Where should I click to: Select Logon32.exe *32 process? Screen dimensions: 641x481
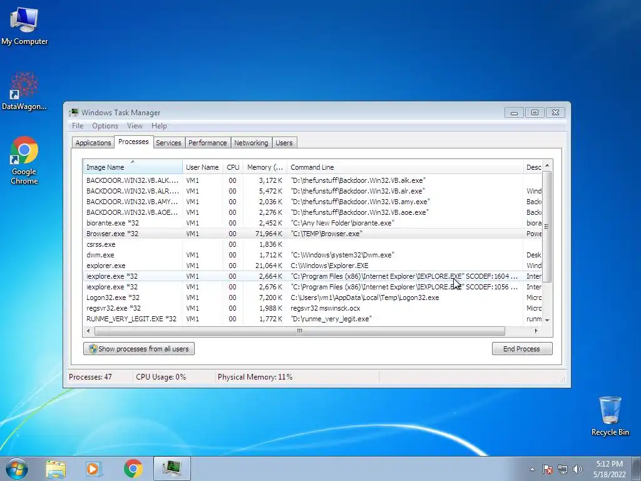click(312, 297)
